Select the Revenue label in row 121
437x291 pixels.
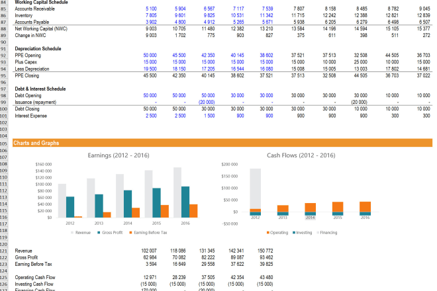pyautogui.click(x=23, y=251)
